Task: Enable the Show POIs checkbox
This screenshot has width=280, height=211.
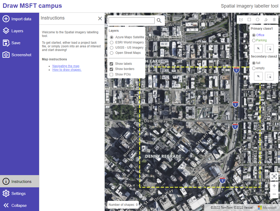Action: pyautogui.click(x=111, y=74)
